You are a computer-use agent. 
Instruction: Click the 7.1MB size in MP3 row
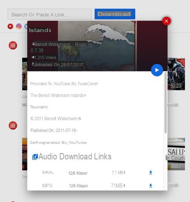coord(118,186)
